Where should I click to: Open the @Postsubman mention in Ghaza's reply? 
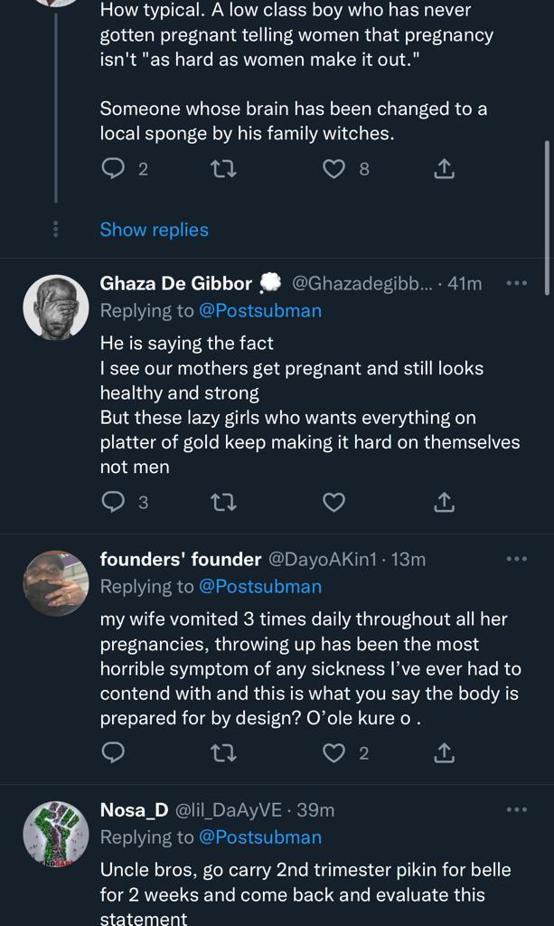point(260,310)
